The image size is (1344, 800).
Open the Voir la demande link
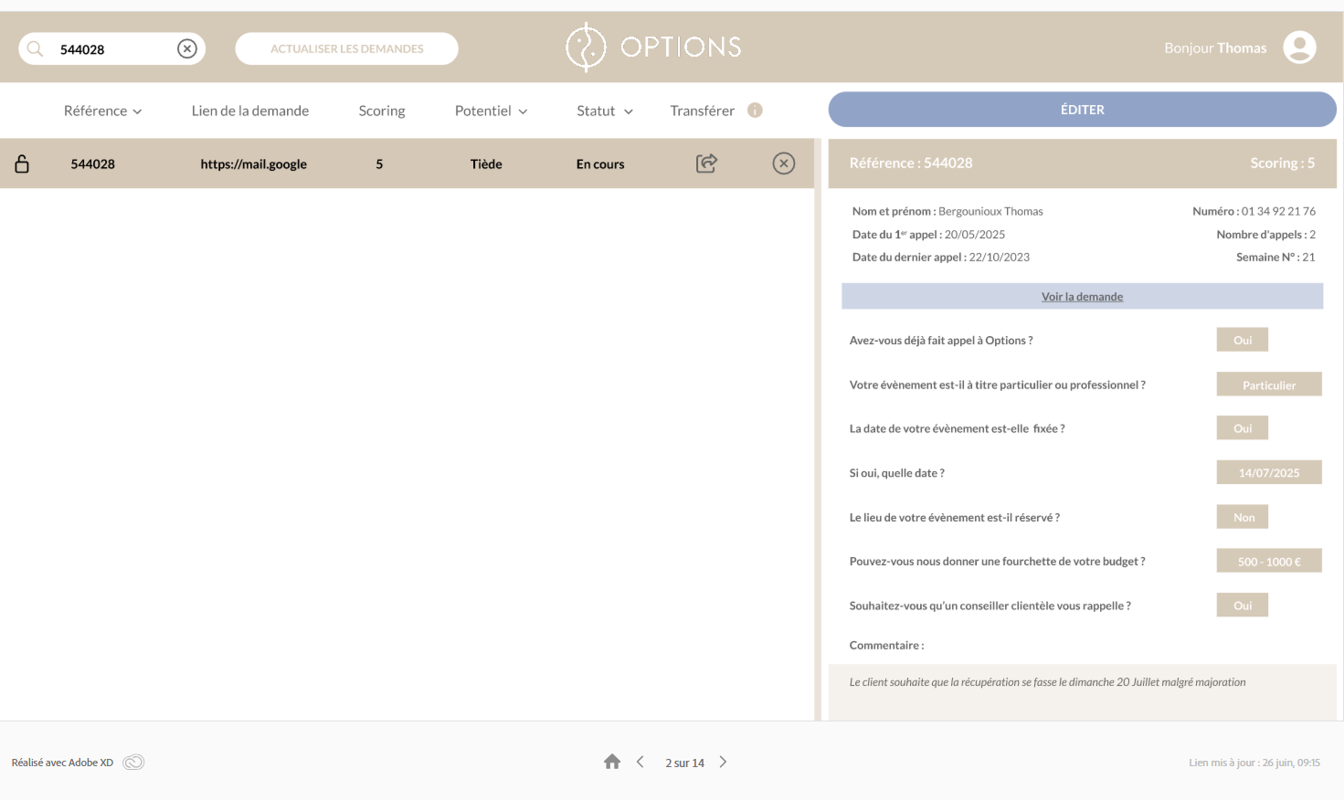coord(1082,297)
